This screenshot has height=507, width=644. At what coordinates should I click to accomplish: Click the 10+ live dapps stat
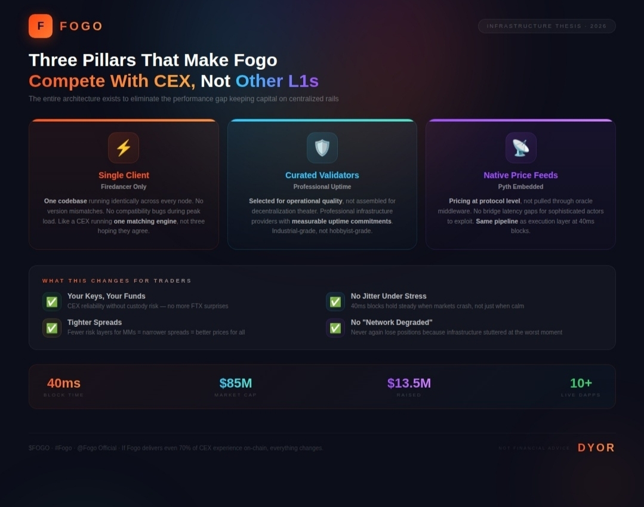pyautogui.click(x=581, y=384)
